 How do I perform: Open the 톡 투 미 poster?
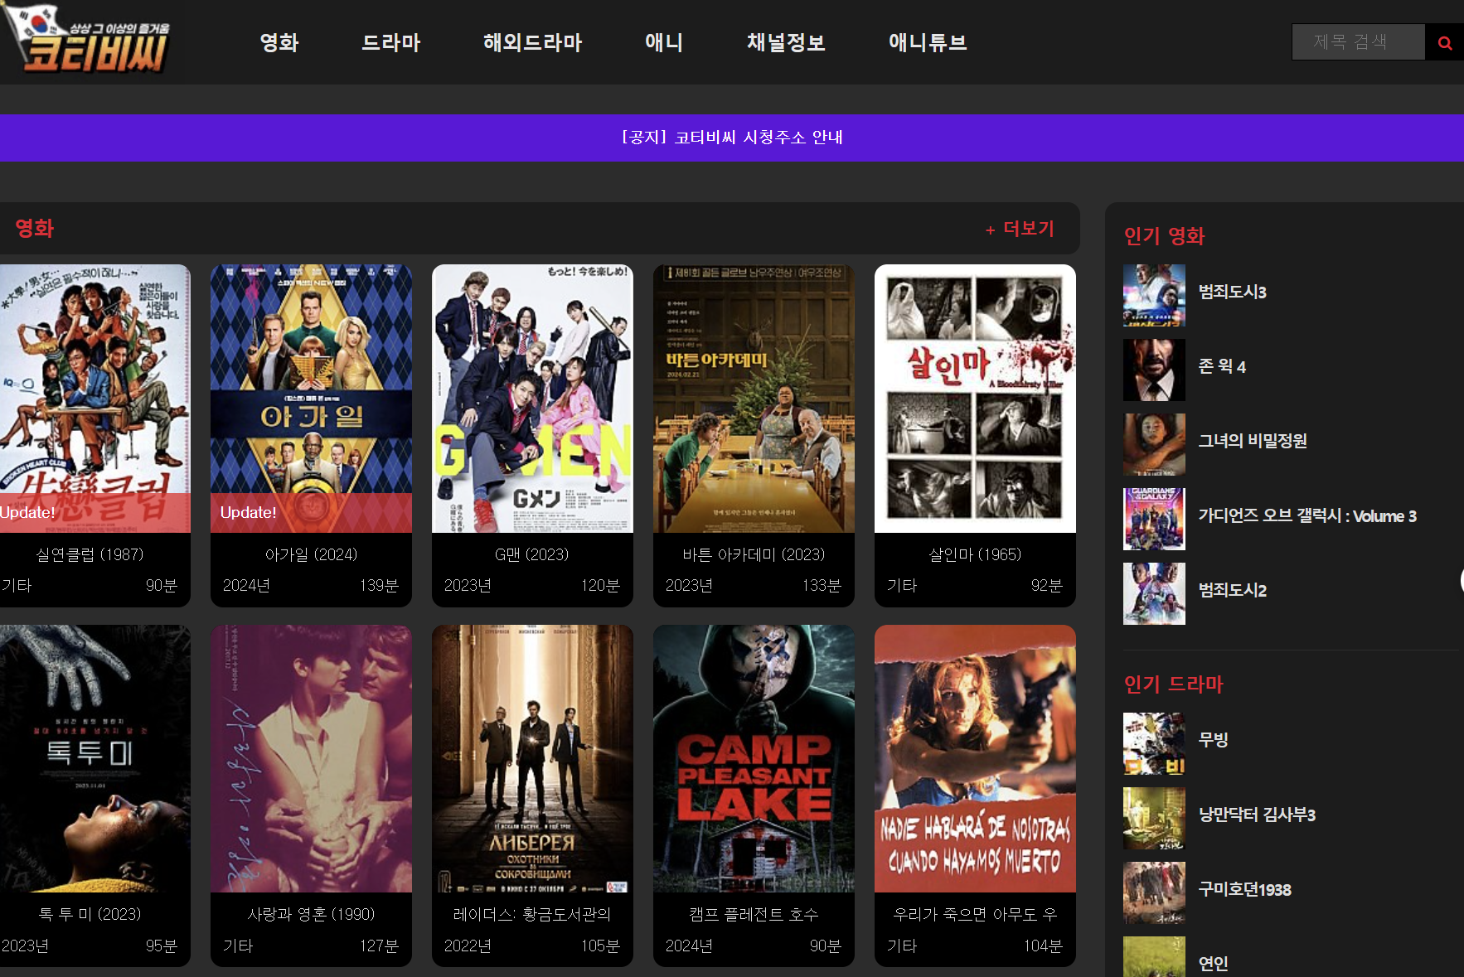95,758
